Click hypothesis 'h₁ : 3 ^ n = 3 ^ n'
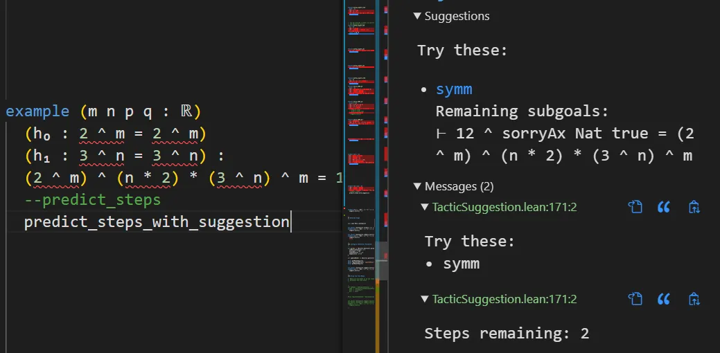Image resolution: width=720 pixels, height=353 pixels. [115, 156]
